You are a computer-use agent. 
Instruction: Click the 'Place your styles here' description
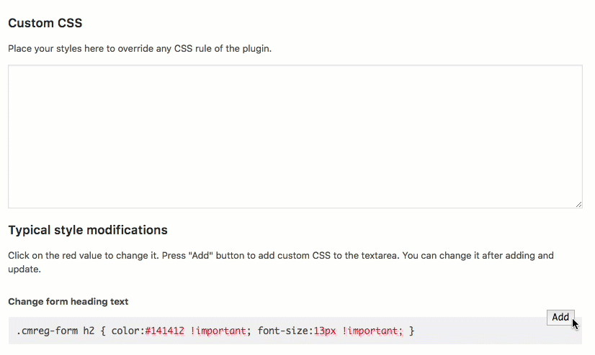(x=140, y=49)
